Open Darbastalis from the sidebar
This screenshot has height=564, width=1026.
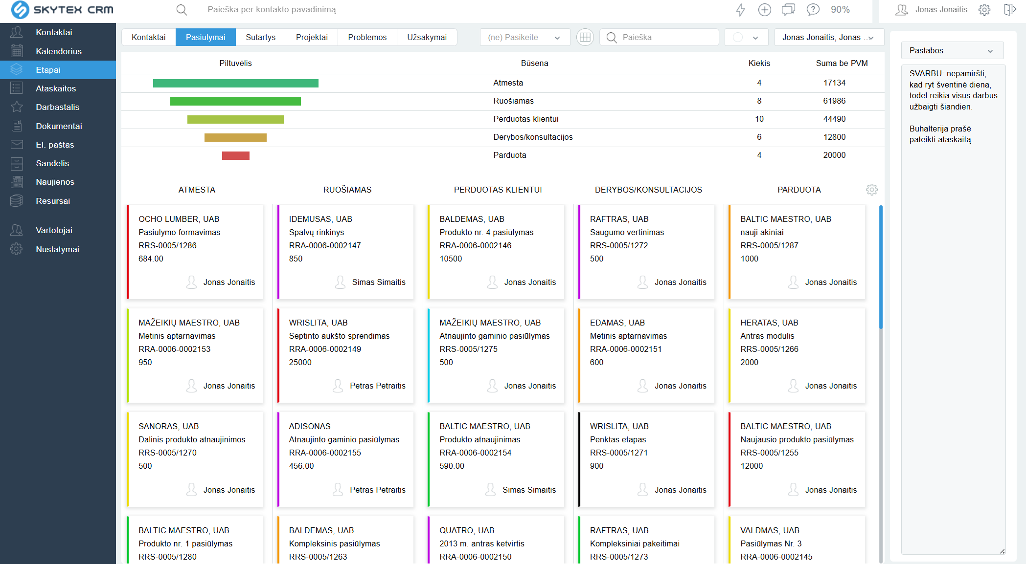57,107
